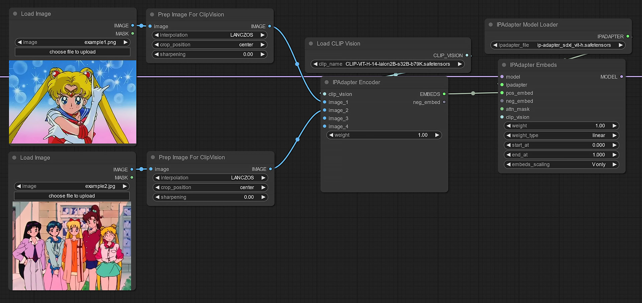Click the IPAdapter Embeds node title
The width and height of the screenshot is (642, 303).
[x=533, y=65]
